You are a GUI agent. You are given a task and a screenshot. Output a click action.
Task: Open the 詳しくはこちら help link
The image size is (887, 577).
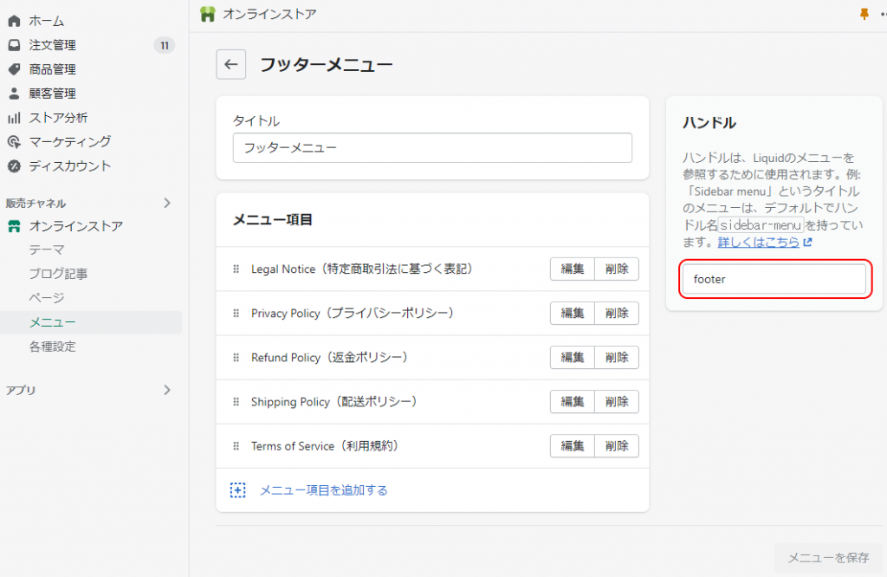pos(759,242)
